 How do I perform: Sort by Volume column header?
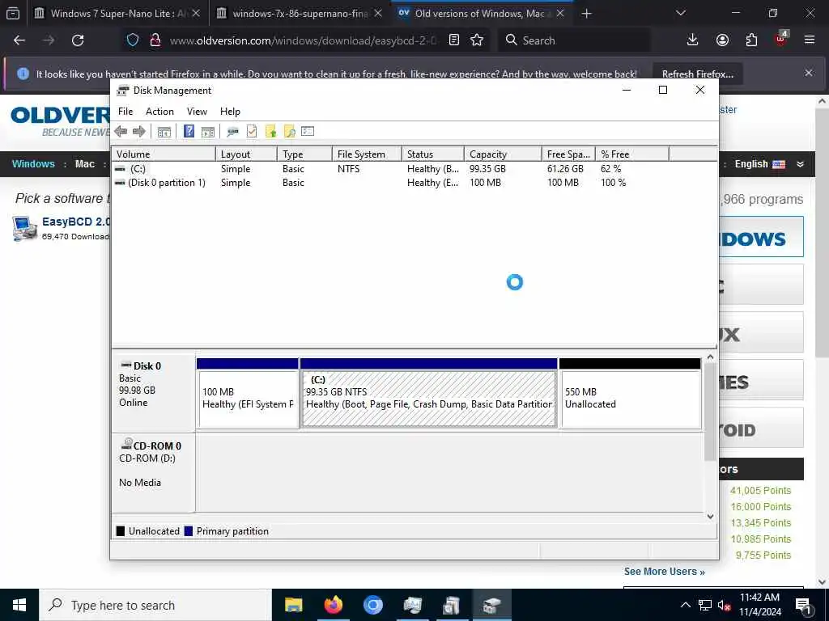pyautogui.click(x=164, y=154)
